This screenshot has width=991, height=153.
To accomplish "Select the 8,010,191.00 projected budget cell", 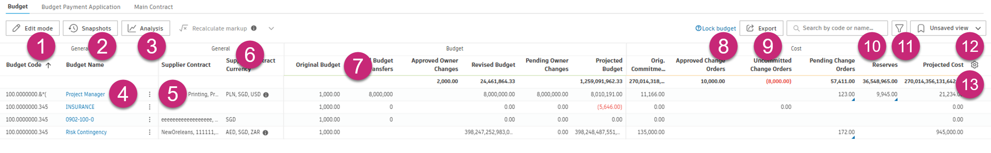I will (x=606, y=94).
